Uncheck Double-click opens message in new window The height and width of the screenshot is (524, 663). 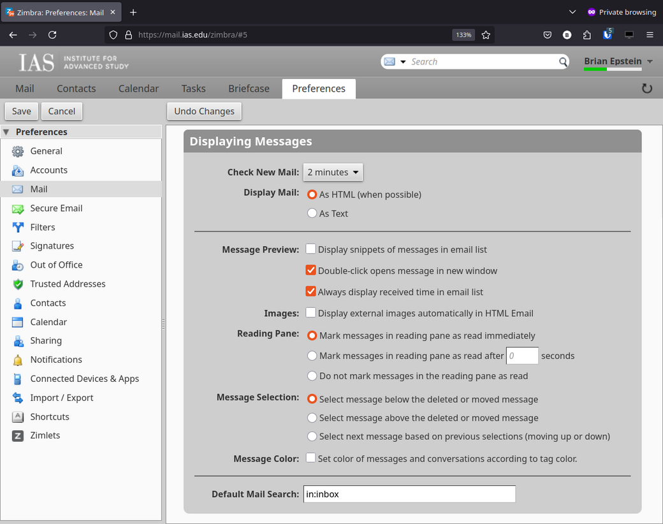click(x=311, y=270)
